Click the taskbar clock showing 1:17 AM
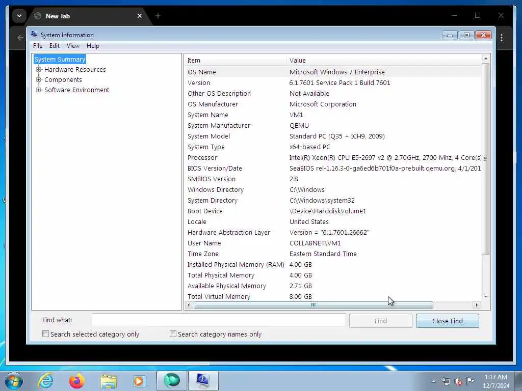Image resolution: width=522 pixels, height=391 pixels. tap(495, 381)
